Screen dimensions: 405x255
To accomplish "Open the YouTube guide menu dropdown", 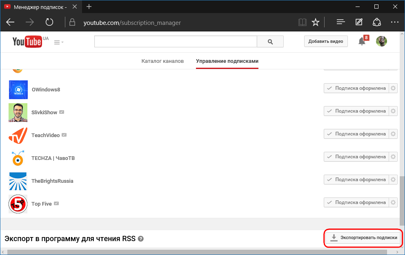I will [59, 42].
